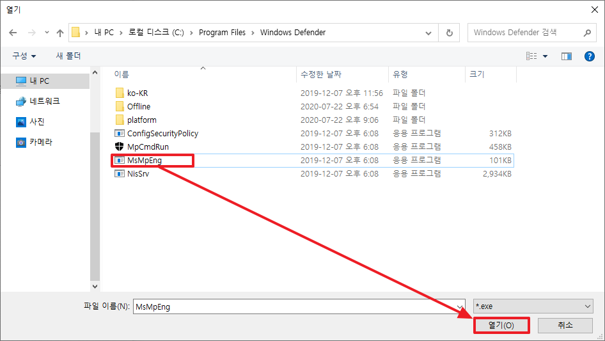The image size is (605, 341).
Task: Select 네트워크 in the navigation pane
Action: [x=45, y=101]
